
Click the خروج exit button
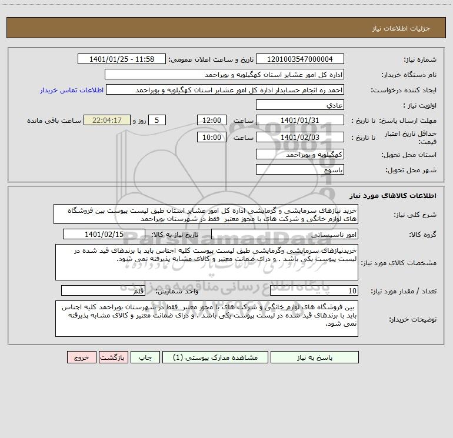pyautogui.click(x=81, y=357)
